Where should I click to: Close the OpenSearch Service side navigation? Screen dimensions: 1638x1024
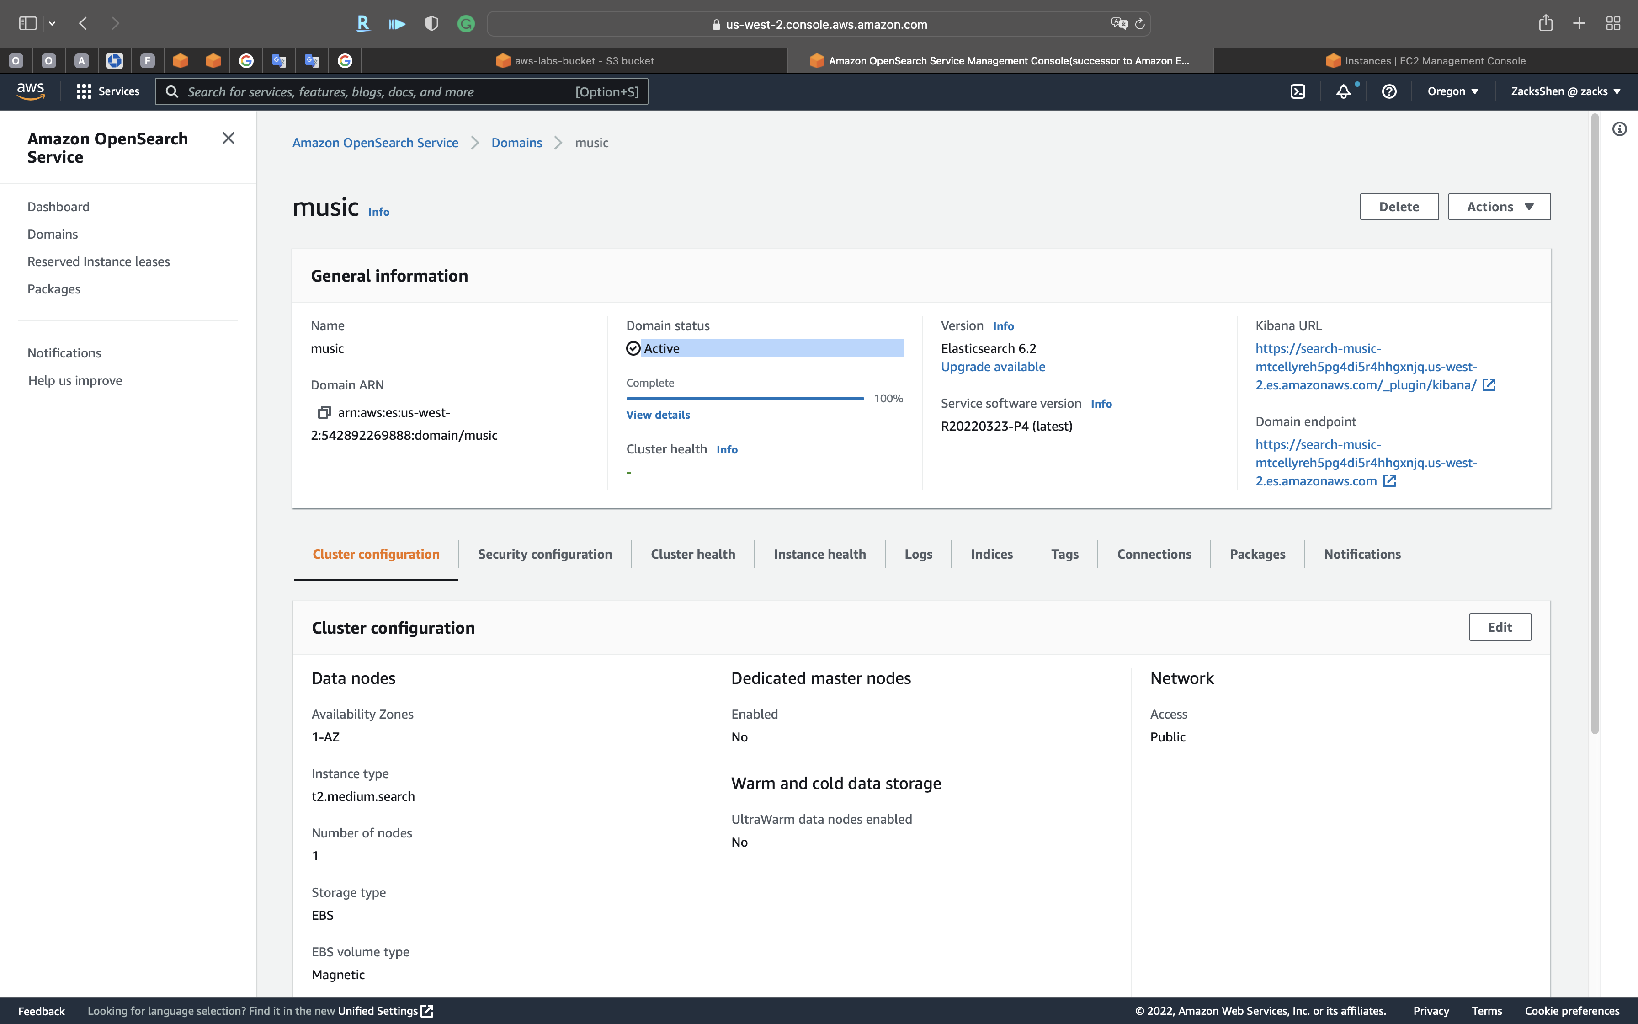229,139
